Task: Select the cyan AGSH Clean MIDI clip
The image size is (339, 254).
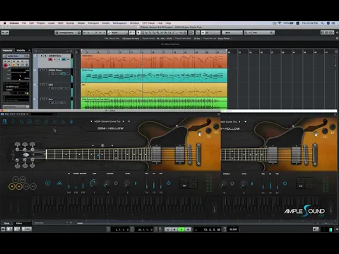Action: 154,75
